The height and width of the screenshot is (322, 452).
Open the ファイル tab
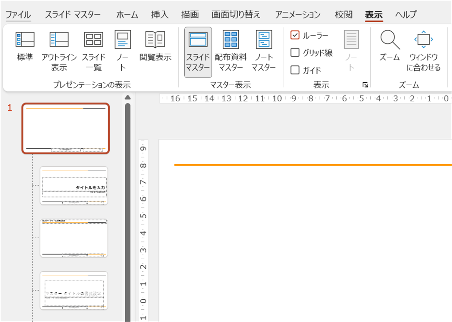click(x=18, y=14)
